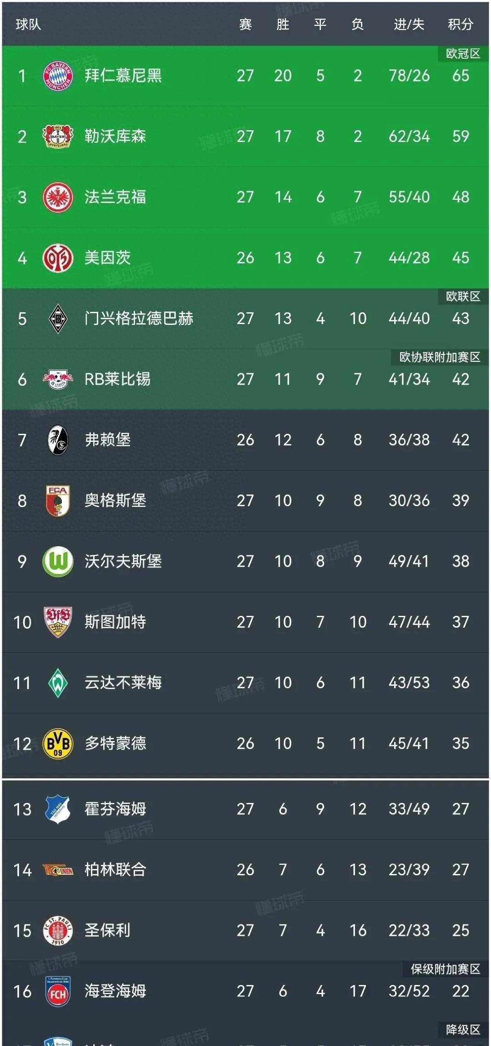This screenshot has height=1046, width=491.
Task: Click the RB Leipzig bulls logo
Action: click(x=58, y=379)
